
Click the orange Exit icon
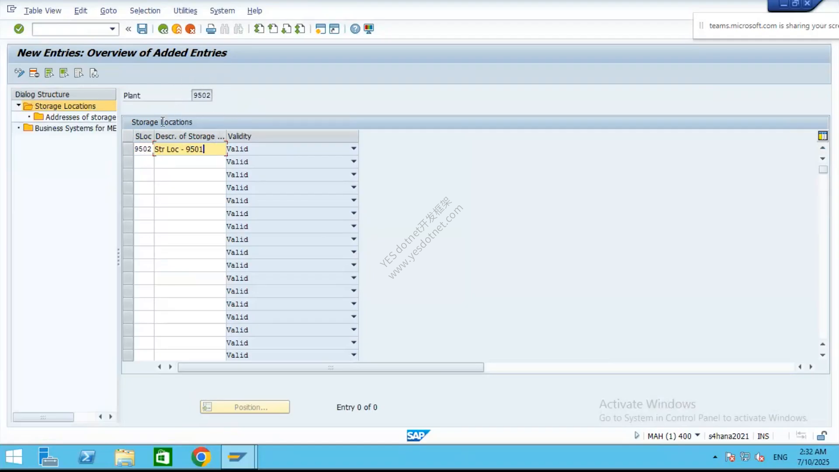point(177,29)
